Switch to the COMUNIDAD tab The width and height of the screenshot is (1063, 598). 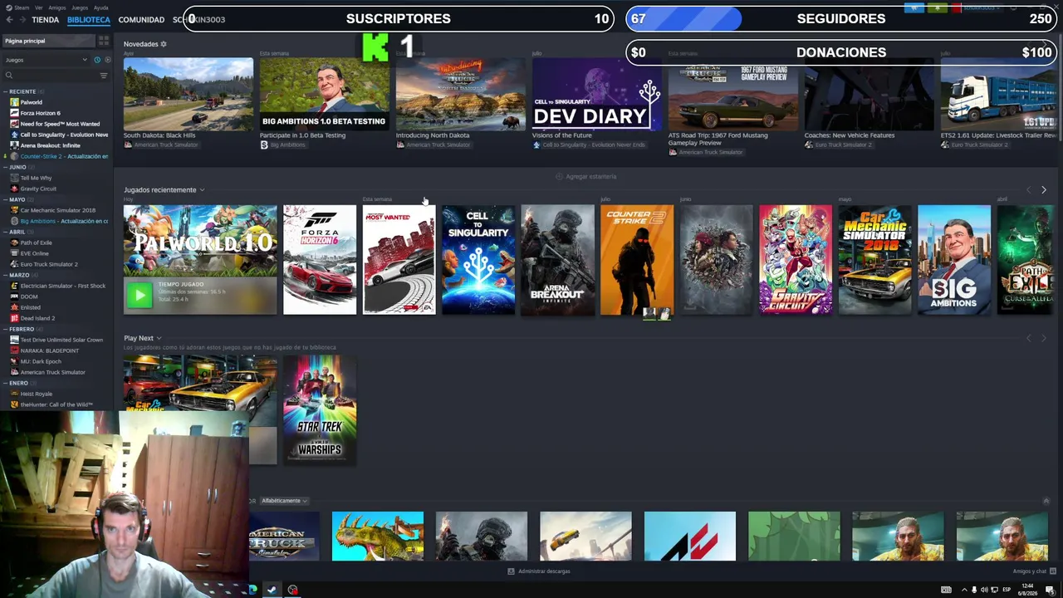click(x=141, y=20)
